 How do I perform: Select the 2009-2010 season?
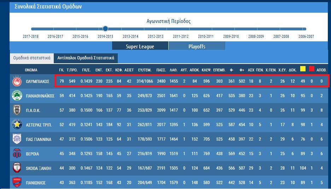[x=231, y=36]
